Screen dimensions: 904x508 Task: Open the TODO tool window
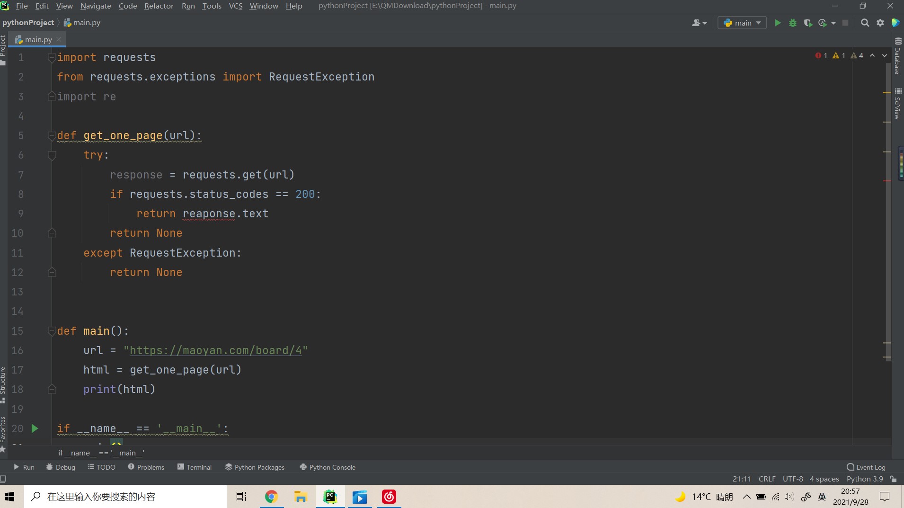(x=101, y=467)
